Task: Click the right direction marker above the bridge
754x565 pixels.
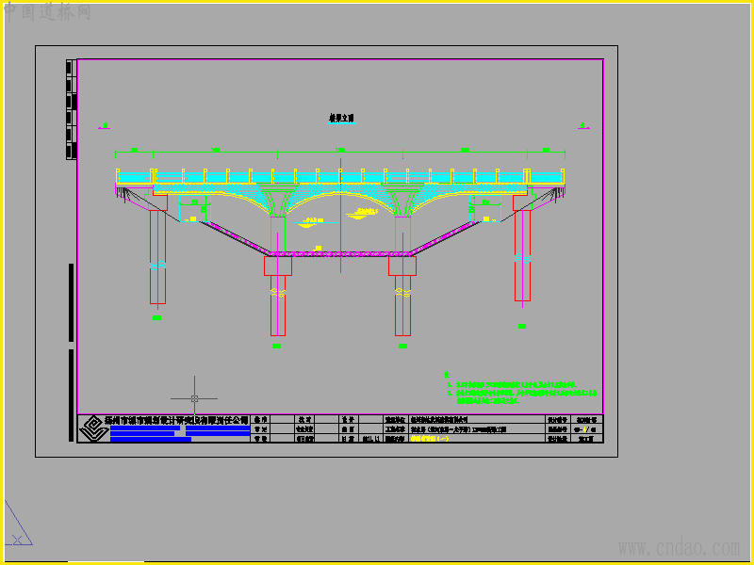Action: pyautogui.click(x=583, y=126)
